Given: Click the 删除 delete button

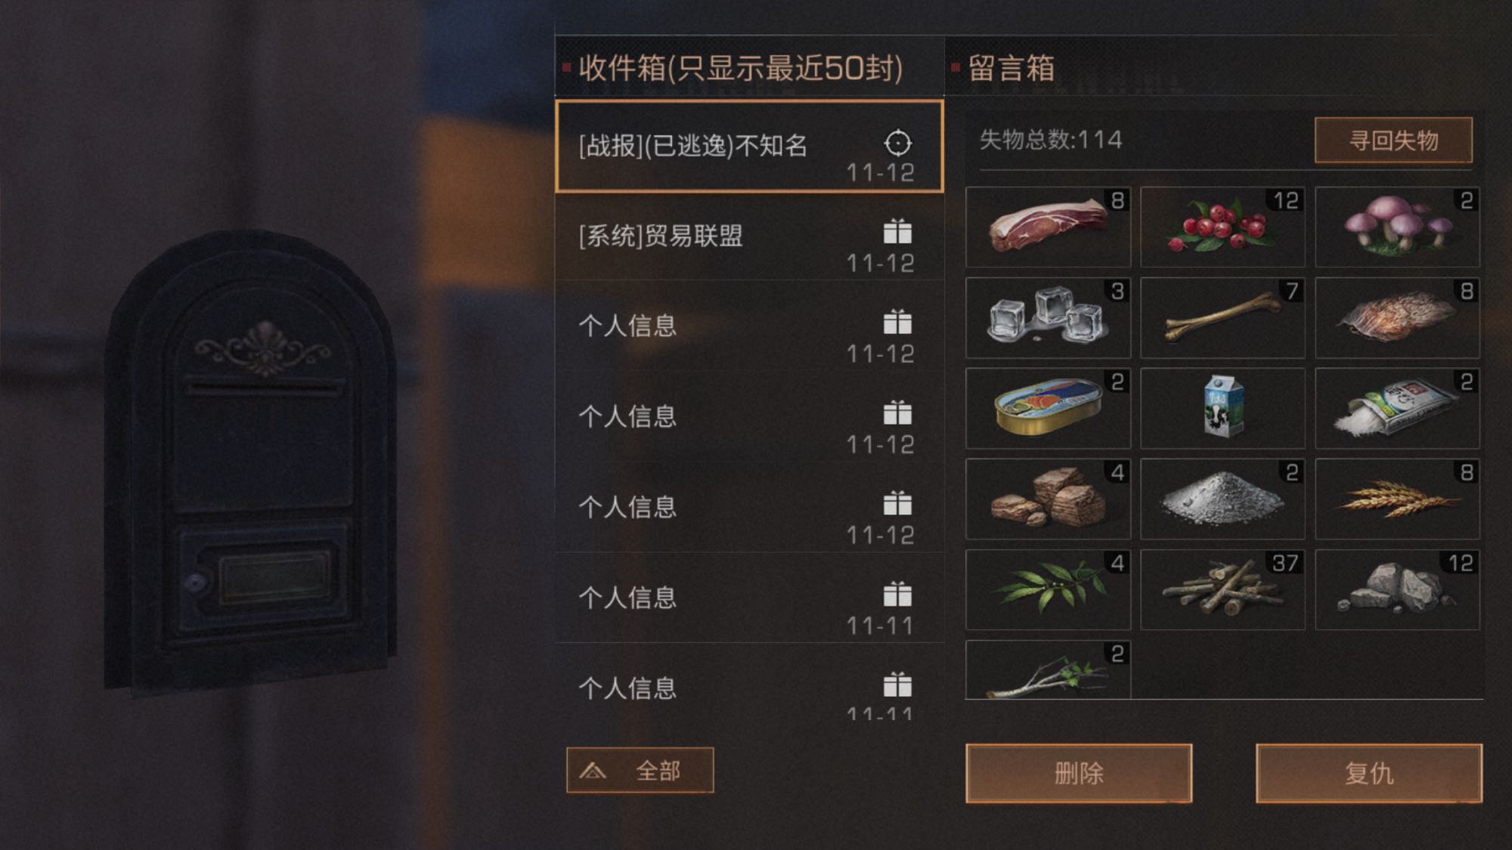Looking at the screenshot, I should coord(1079,773).
